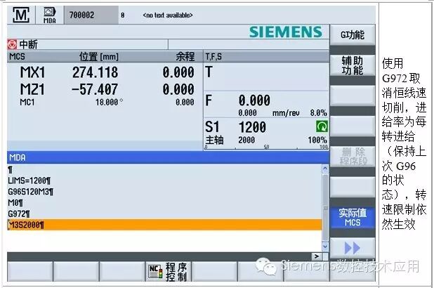434x288 pixels.
Task: Click the 中断 status text
Action: click(28, 44)
